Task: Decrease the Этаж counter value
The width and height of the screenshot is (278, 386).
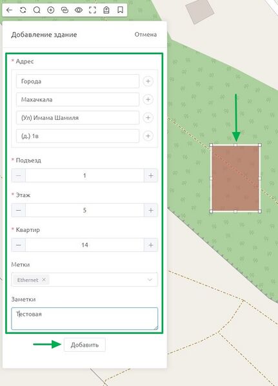Action: point(18,210)
